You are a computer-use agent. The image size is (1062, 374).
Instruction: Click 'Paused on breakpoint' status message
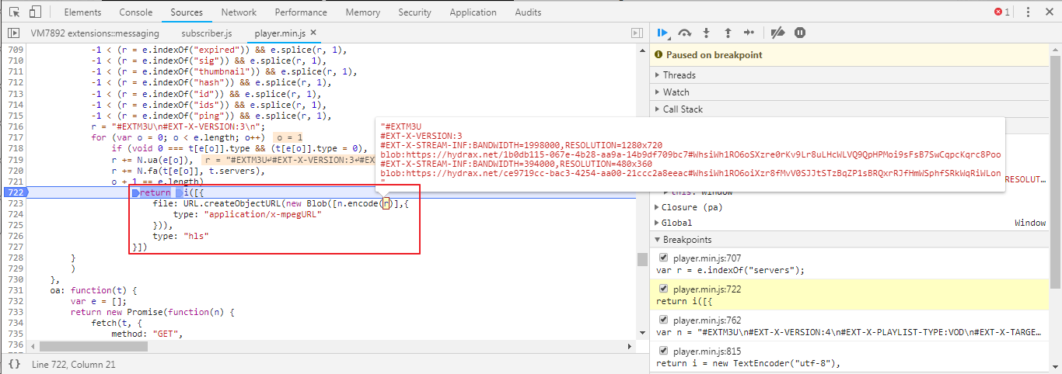coord(714,55)
